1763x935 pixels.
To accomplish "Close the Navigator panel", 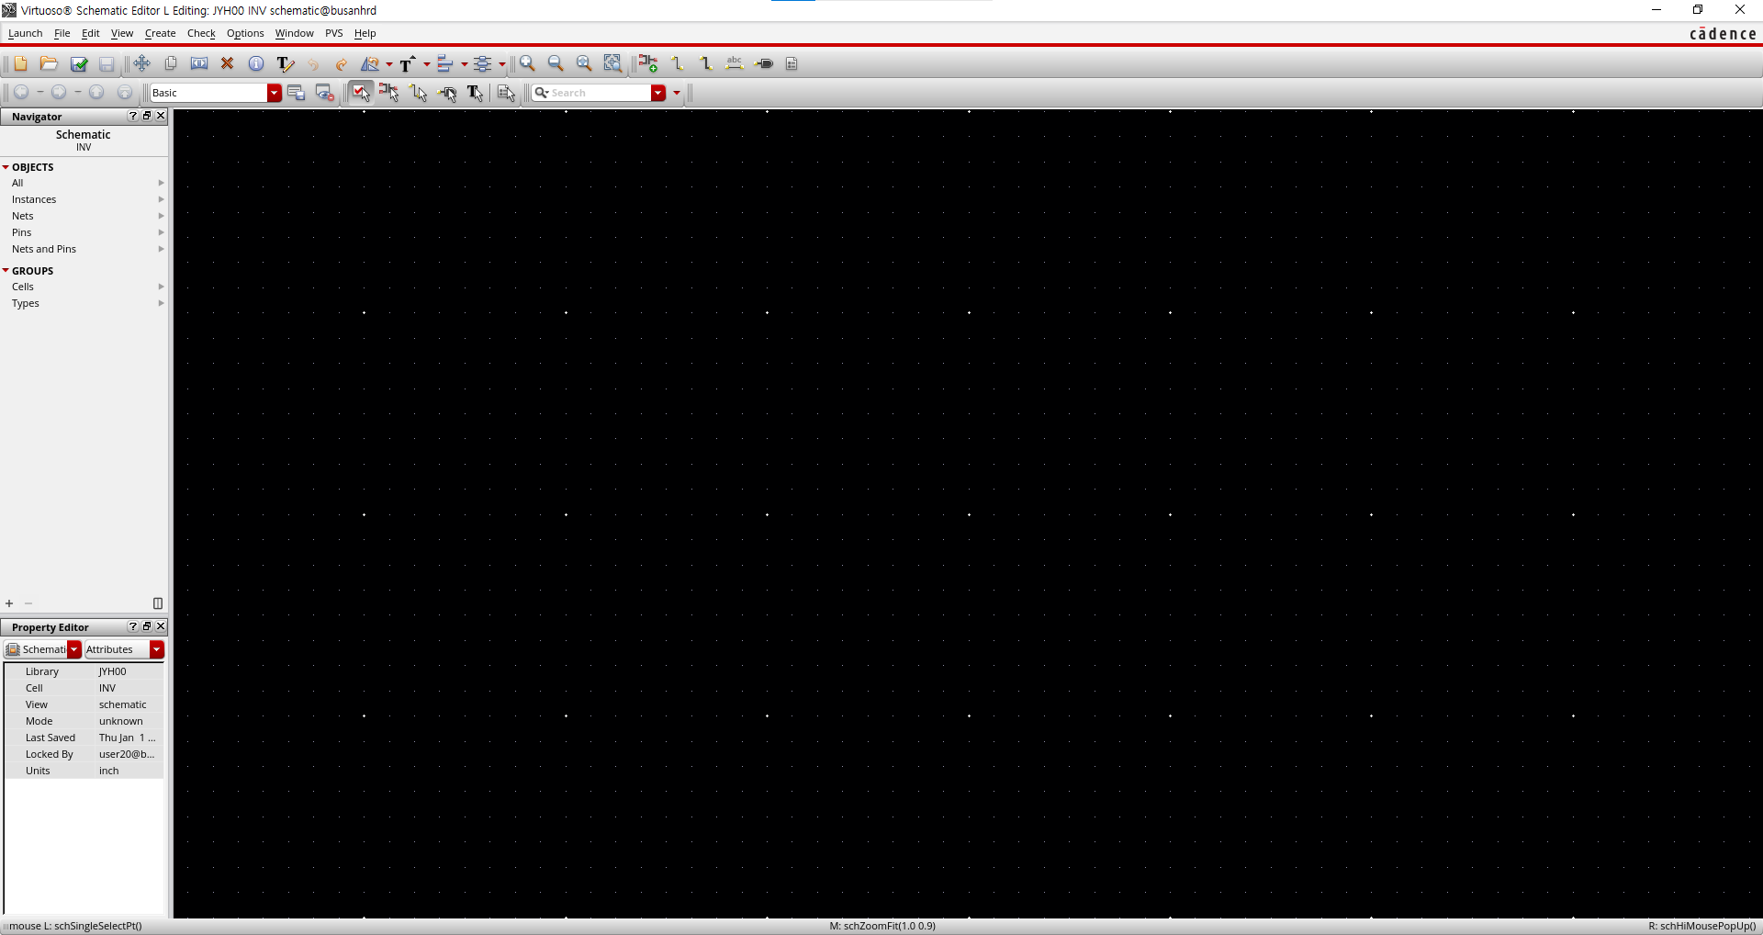I will tap(161, 116).
